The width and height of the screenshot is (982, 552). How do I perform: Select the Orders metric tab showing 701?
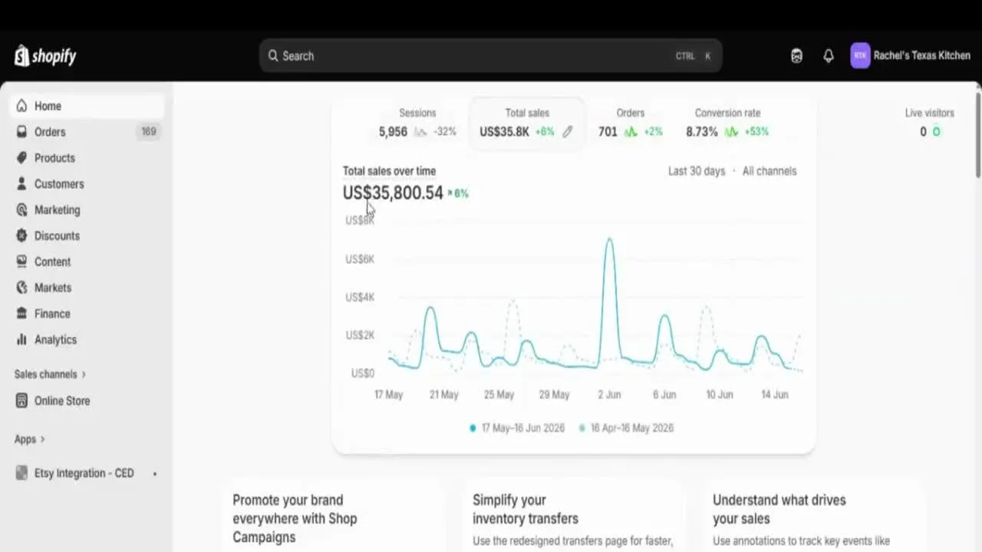tap(631, 123)
